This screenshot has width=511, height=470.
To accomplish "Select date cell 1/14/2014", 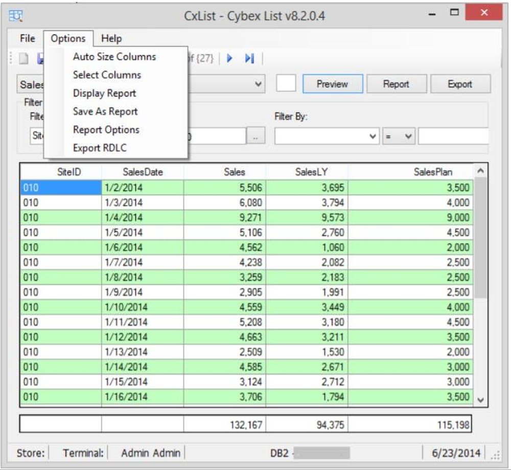I will click(143, 367).
